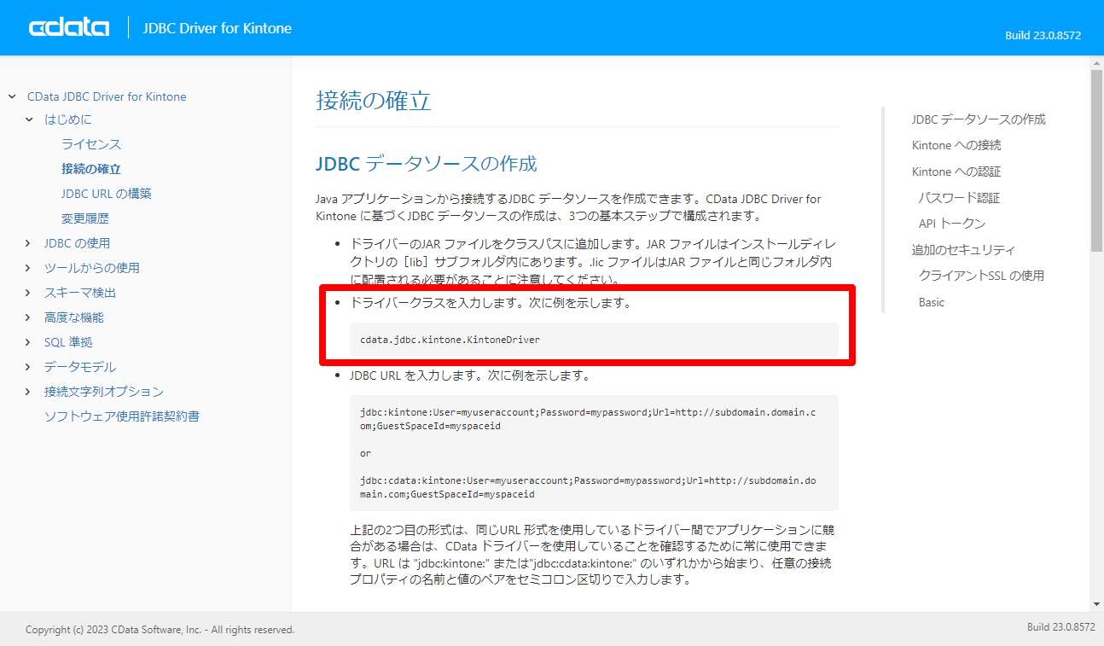Click the Copyright (c) 2023 CData Software footer text
The height and width of the screenshot is (646, 1104).
coord(160,630)
